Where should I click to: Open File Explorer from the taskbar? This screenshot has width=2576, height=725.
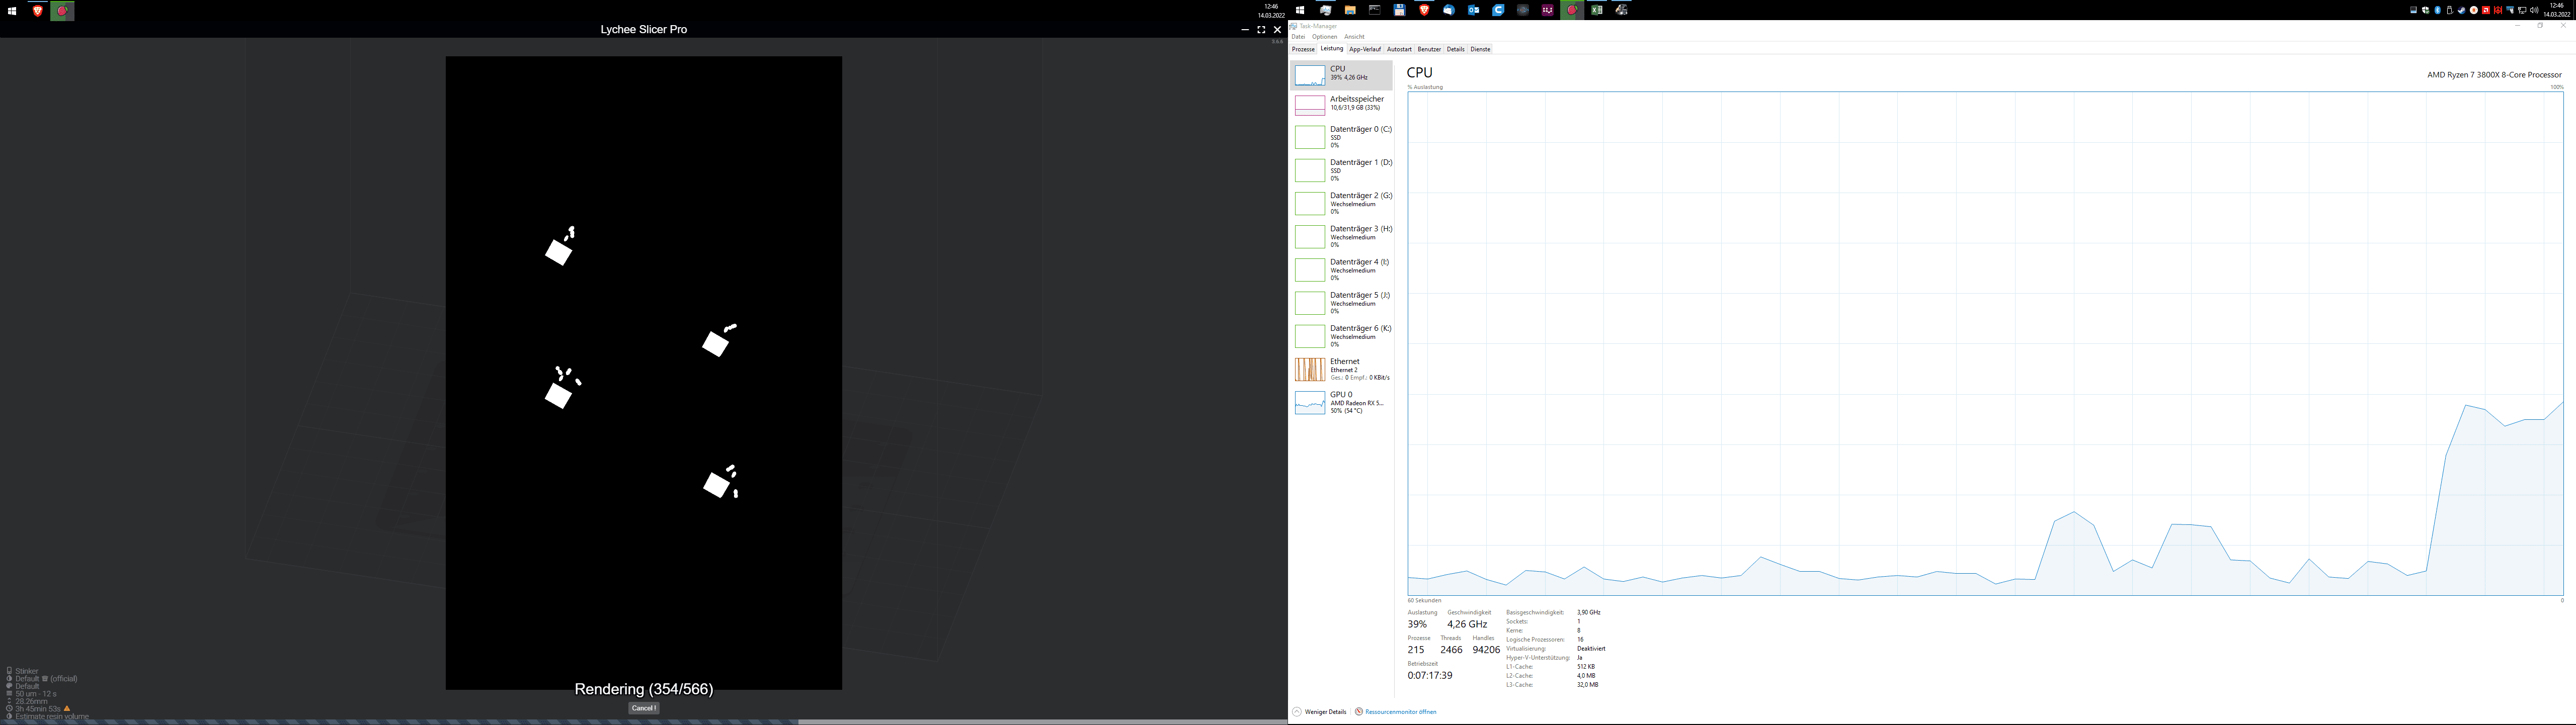coord(1350,10)
